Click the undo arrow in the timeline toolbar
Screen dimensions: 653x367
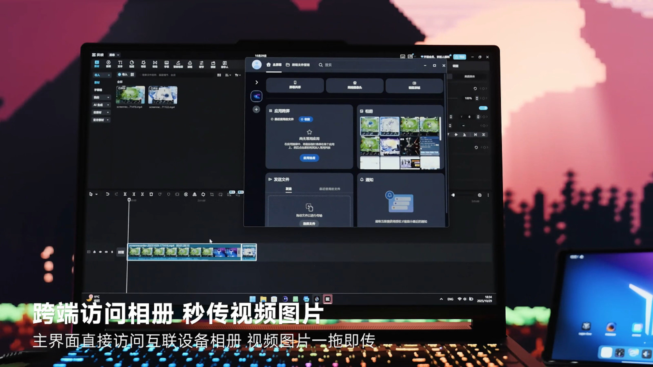coord(107,194)
